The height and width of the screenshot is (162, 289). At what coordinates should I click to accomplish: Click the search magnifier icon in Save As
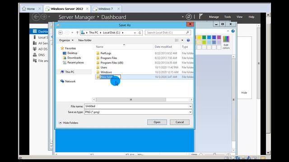[x=188, y=32]
